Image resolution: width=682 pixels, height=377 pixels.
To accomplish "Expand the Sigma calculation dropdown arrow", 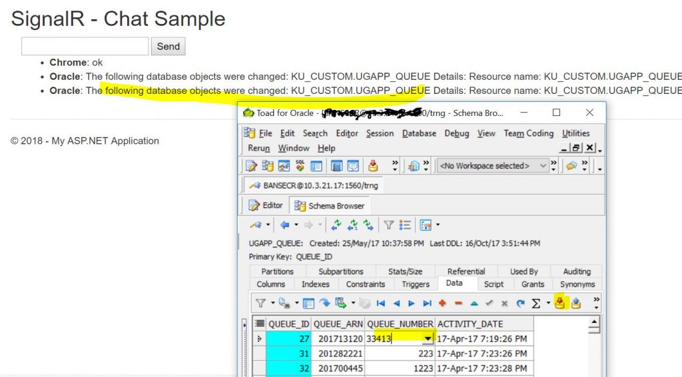I will coord(548,303).
